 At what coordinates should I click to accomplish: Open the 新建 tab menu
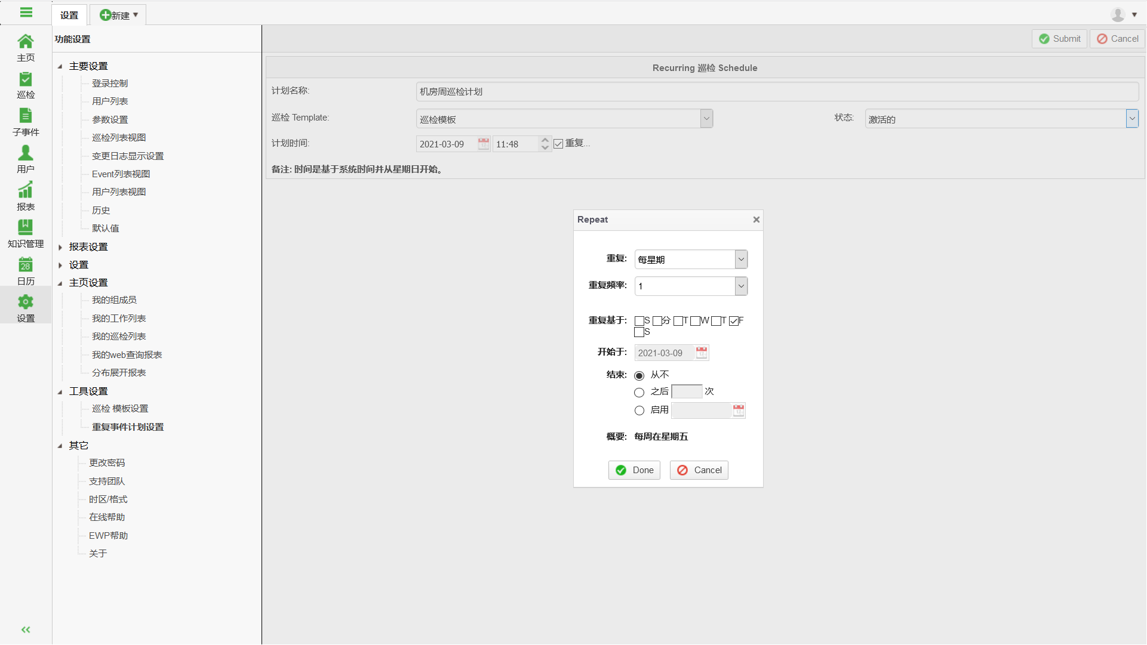point(119,15)
